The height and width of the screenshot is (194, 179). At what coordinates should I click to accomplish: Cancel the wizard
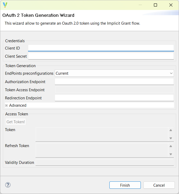tap(159, 185)
